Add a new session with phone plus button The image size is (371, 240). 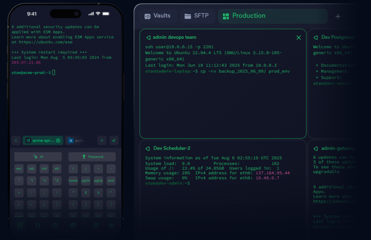[102, 140]
